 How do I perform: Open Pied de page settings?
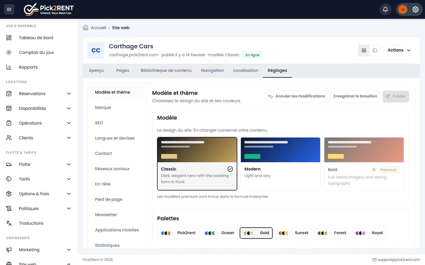[x=117, y=200]
